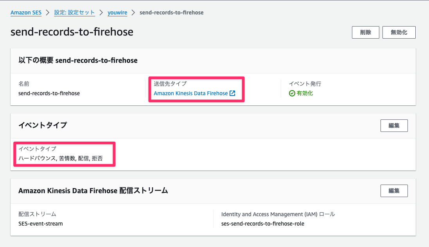Click SES-event-stream value
The image size is (429, 247).
tap(41, 224)
